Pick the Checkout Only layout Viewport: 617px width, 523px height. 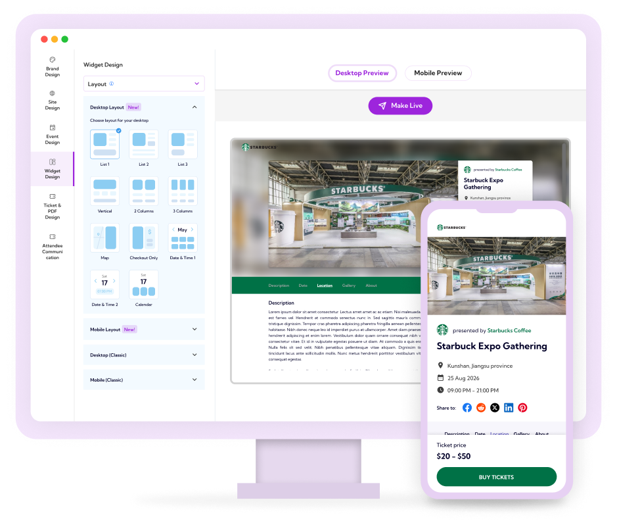coord(144,238)
